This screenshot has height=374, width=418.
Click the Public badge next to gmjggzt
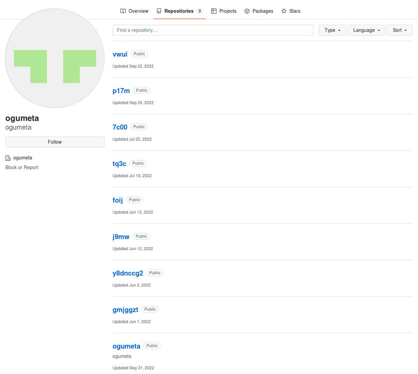tap(150, 310)
